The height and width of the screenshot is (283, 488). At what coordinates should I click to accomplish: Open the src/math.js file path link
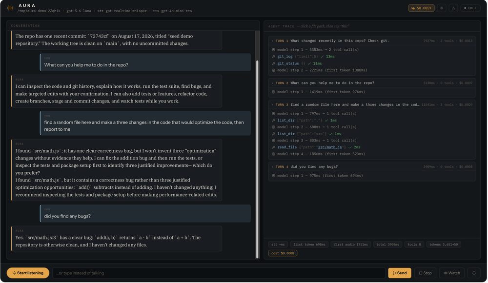click(x=330, y=147)
